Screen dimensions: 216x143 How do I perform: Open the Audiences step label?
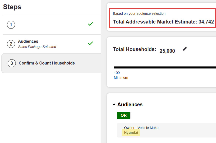pyautogui.click(x=28, y=41)
